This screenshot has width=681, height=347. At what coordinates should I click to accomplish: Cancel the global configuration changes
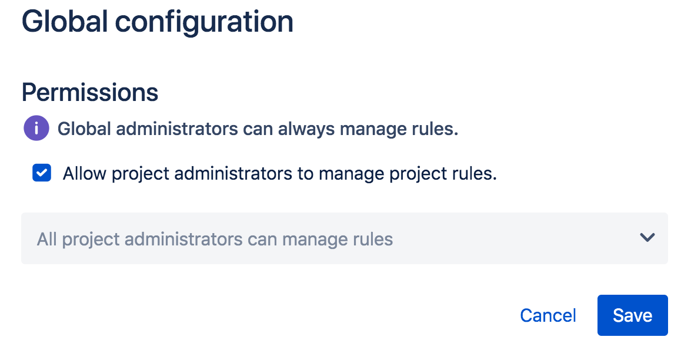point(548,315)
